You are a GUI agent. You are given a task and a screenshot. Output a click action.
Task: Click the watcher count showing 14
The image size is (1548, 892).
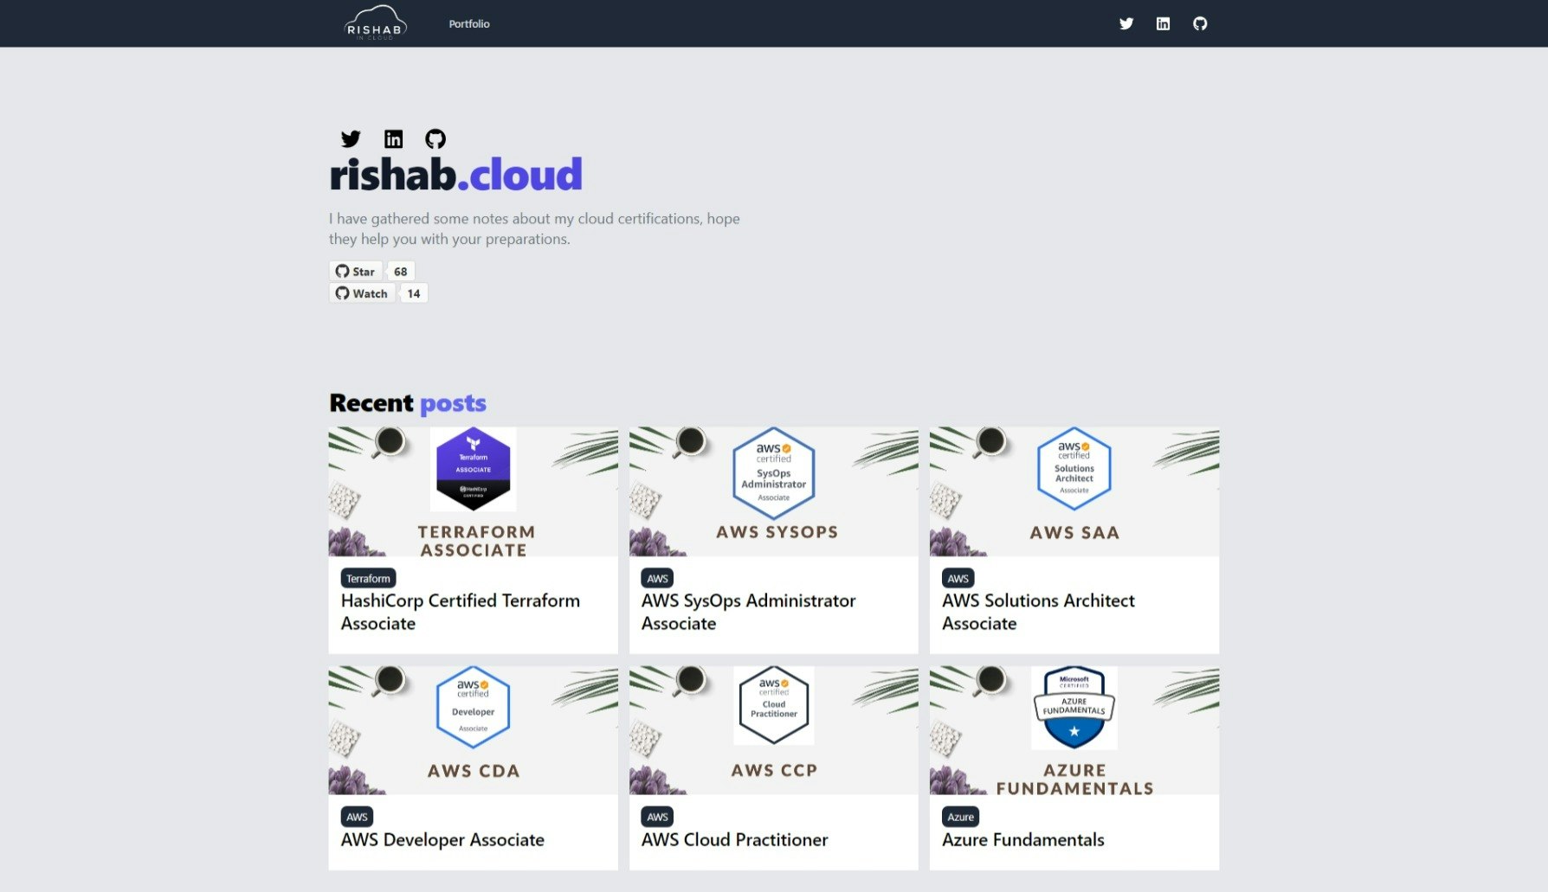[413, 292]
